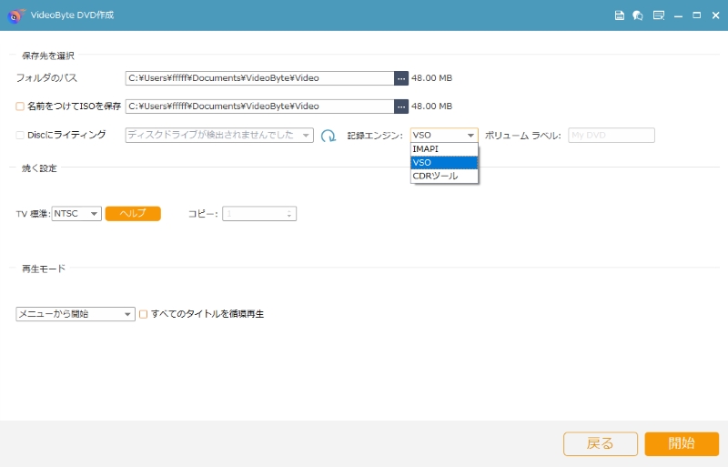
Task: Click the フォルダのパス text field
Action: (x=258, y=78)
